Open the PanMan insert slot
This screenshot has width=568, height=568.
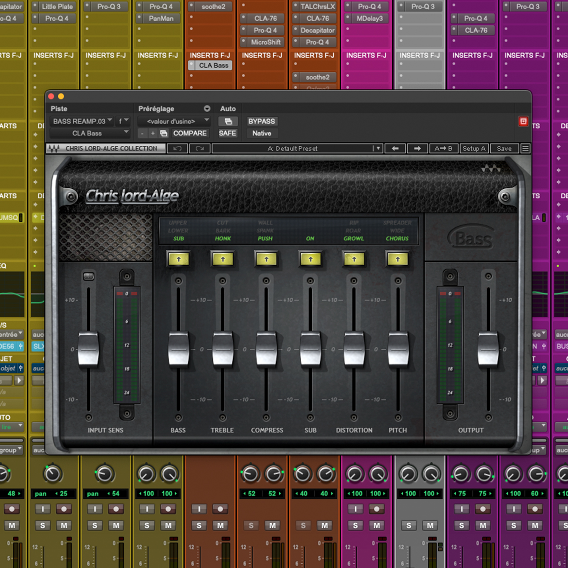[x=158, y=18]
